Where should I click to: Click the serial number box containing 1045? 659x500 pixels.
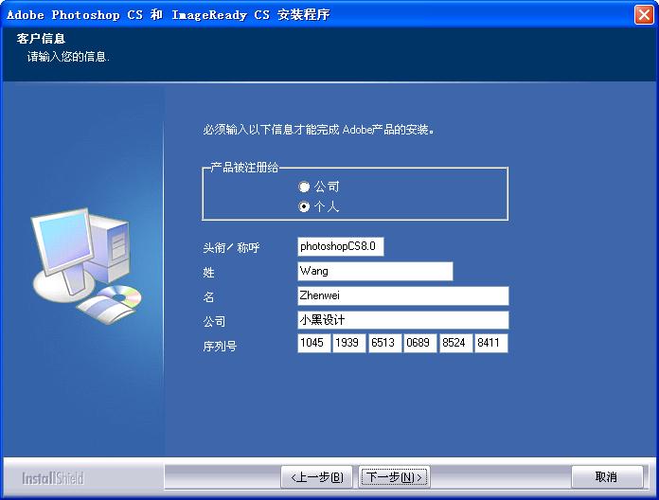point(313,343)
